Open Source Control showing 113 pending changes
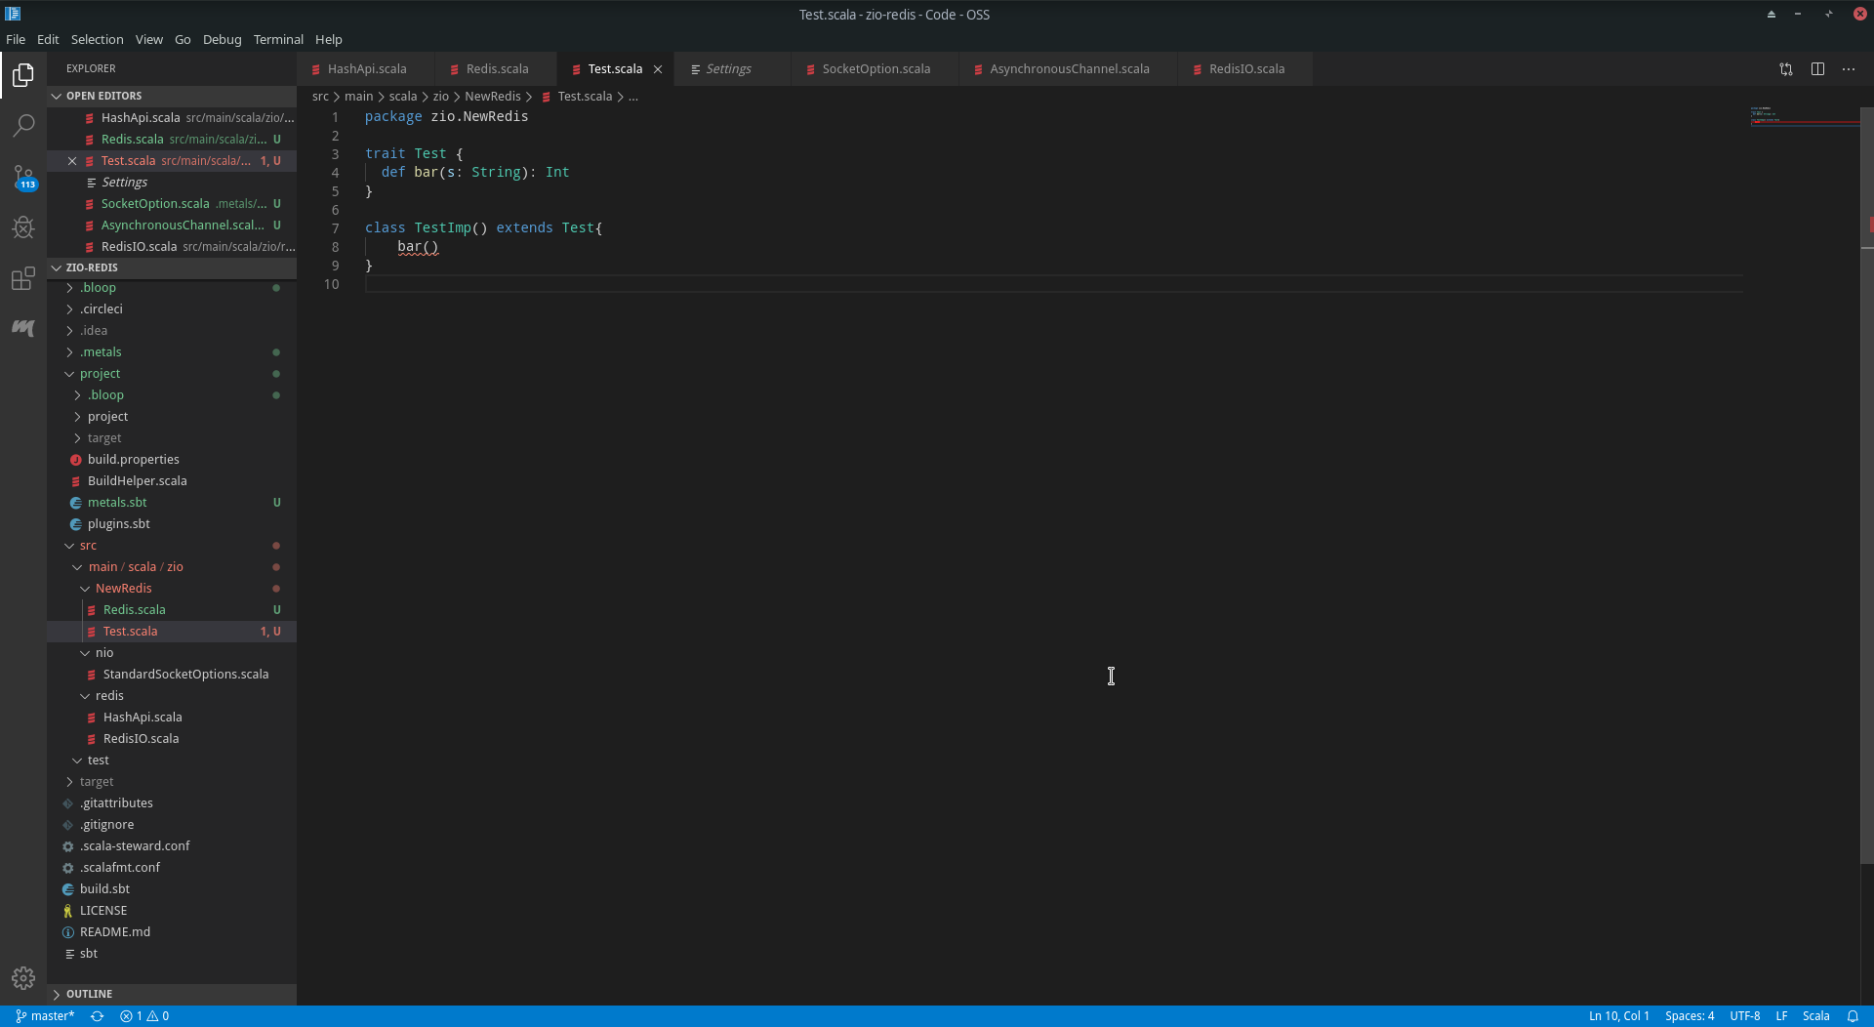The height and width of the screenshot is (1027, 1874). point(23,178)
